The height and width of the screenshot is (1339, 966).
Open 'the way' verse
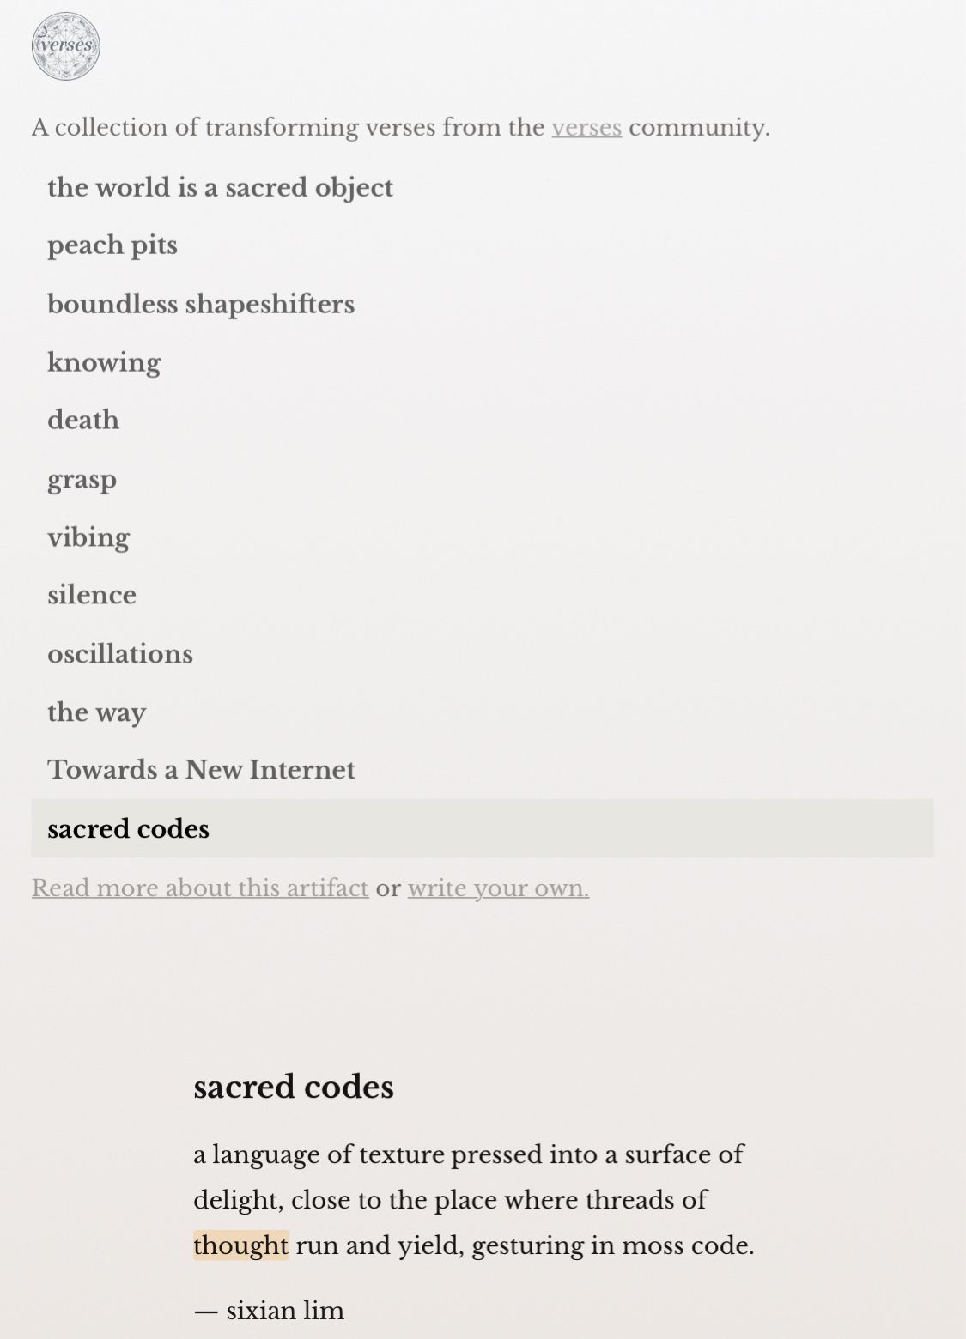(96, 712)
